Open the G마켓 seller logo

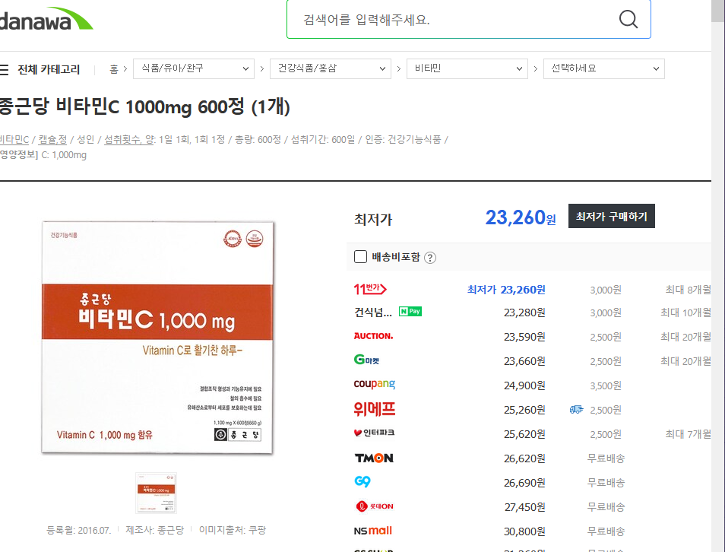tap(366, 360)
